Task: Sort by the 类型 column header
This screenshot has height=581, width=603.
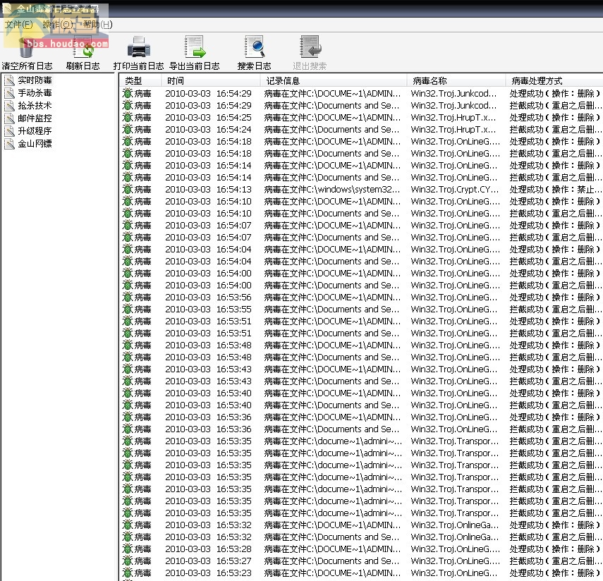Action: tap(140, 81)
